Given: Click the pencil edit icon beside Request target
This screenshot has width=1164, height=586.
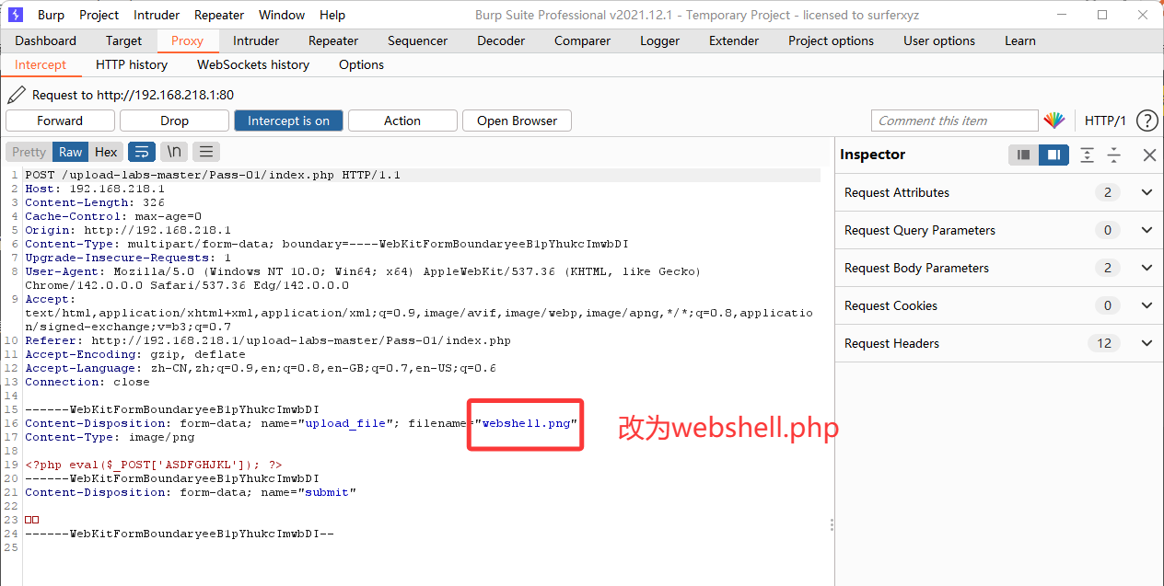Looking at the screenshot, I should coord(16,95).
